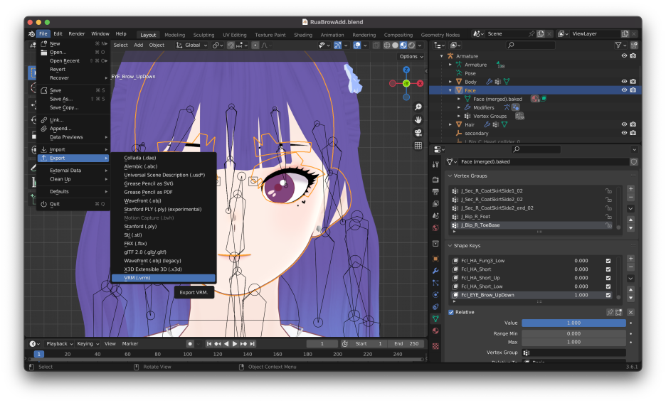The width and height of the screenshot is (666, 403).
Task: Open the Render properties tab
Action: 435,179
